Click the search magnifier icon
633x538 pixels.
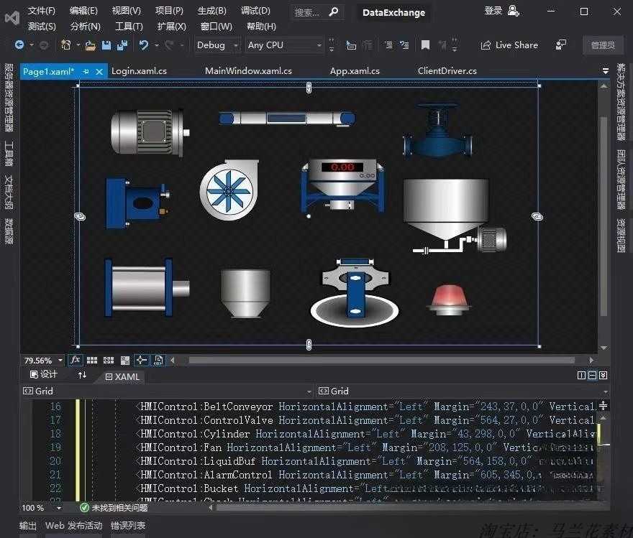pos(334,12)
